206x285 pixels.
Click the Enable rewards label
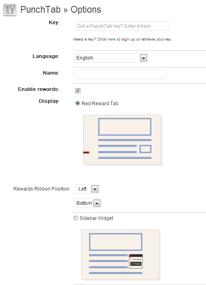(39, 89)
